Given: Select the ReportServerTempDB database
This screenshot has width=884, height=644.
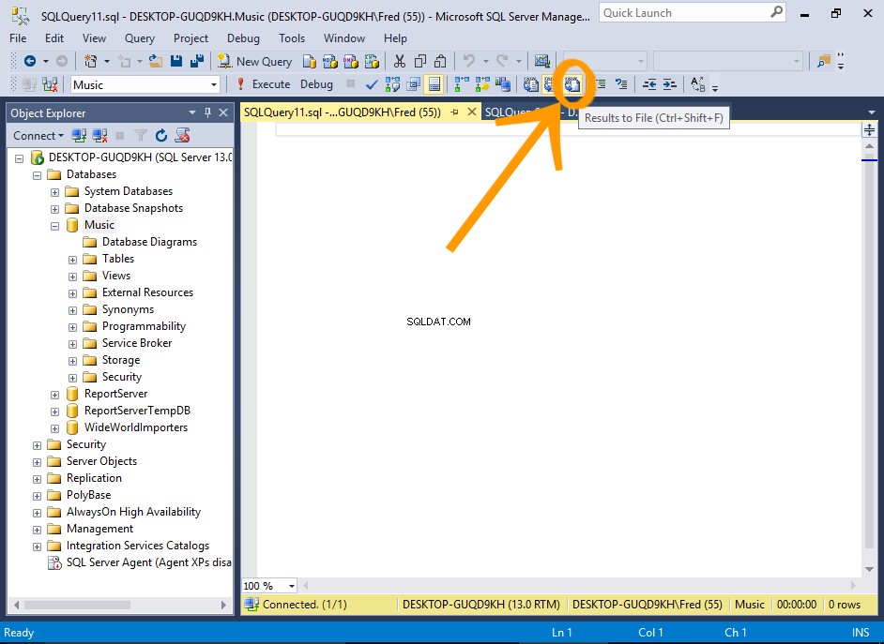Looking at the screenshot, I should [138, 411].
